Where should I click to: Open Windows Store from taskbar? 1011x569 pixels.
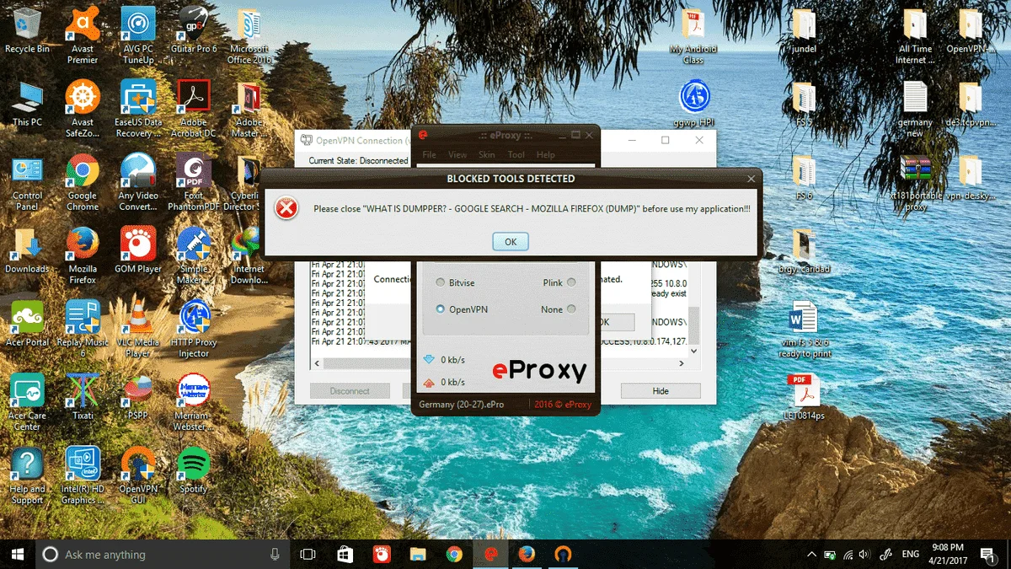tap(345, 554)
